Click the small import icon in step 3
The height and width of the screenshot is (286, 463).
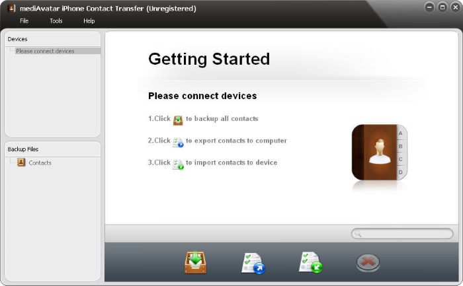pyautogui.click(x=178, y=164)
